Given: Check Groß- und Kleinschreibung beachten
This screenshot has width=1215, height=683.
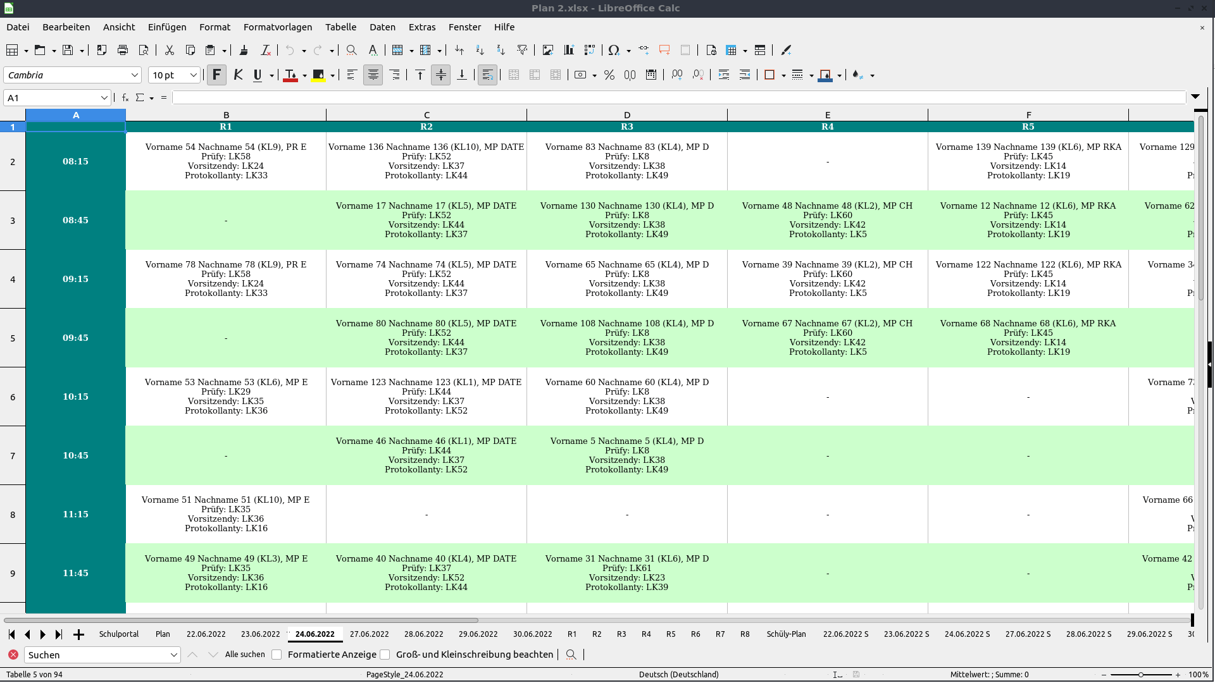Looking at the screenshot, I should tap(385, 655).
